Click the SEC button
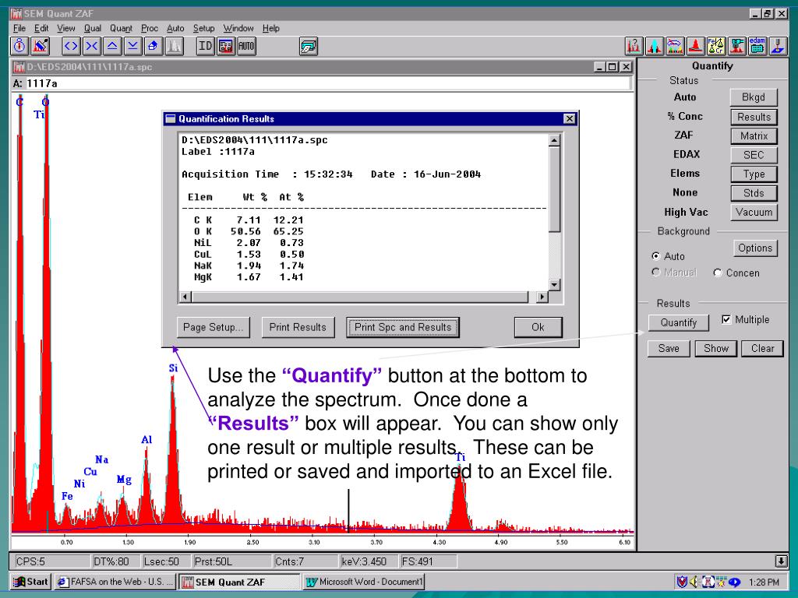Screen dimensions: 798x598 [754, 155]
